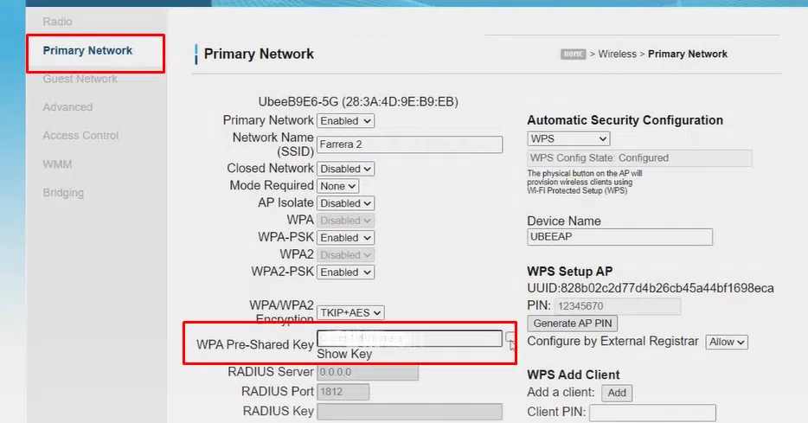Select Radio in the sidebar menu
The height and width of the screenshot is (423, 808).
pyautogui.click(x=58, y=21)
